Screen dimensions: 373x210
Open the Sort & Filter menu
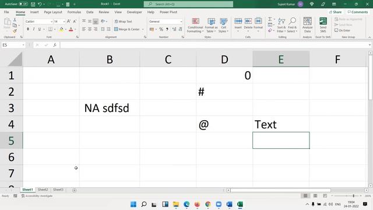pyautogui.click(x=281, y=25)
